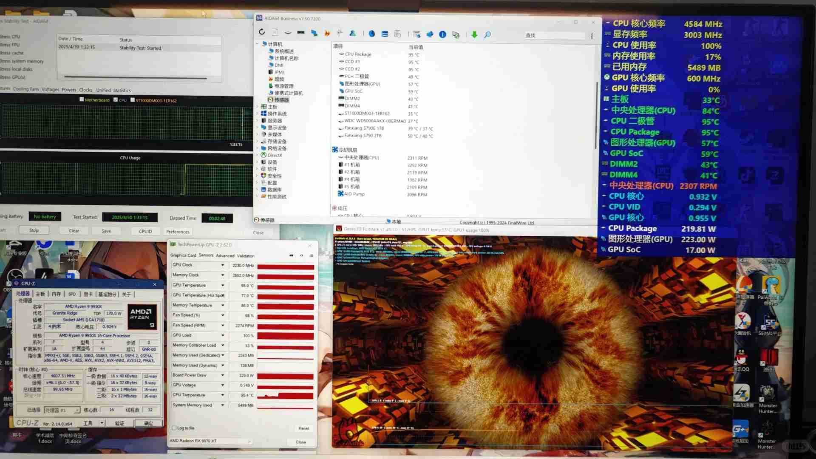This screenshot has width=816, height=459.
Task: Collapse the 计算机 tree node in AIDA64
Action: point(258,44)
